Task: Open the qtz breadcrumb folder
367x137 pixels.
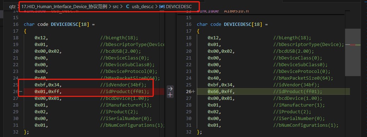Action: (x=12, y=6)
